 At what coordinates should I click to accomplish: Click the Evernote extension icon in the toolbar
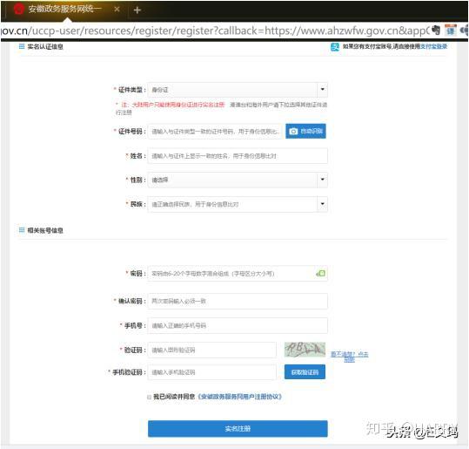tap(436, 30)
